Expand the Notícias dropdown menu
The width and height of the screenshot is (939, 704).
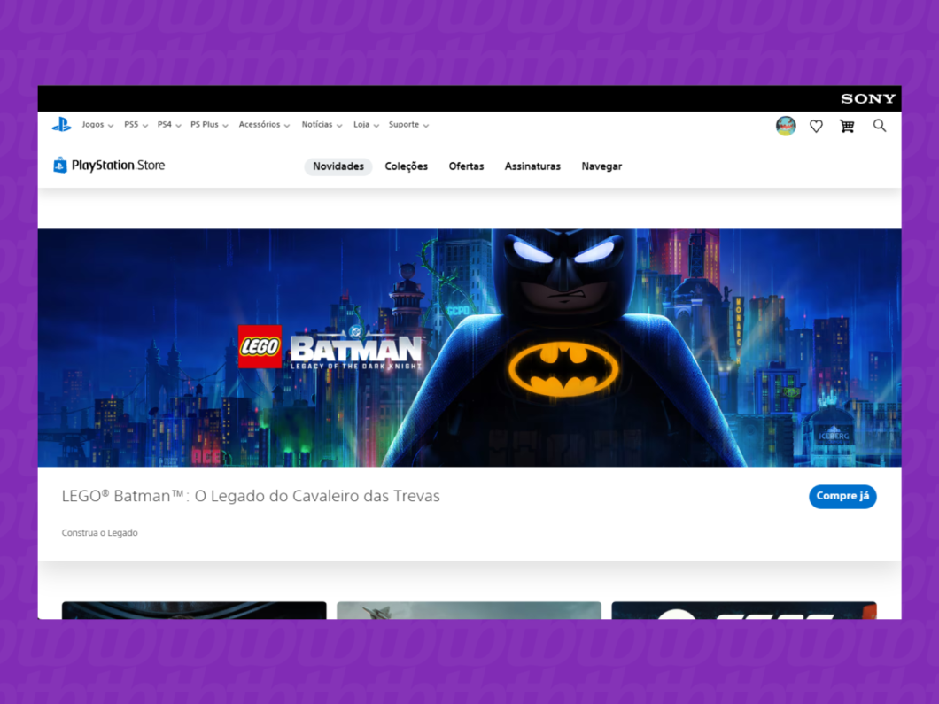click(322, 125)
